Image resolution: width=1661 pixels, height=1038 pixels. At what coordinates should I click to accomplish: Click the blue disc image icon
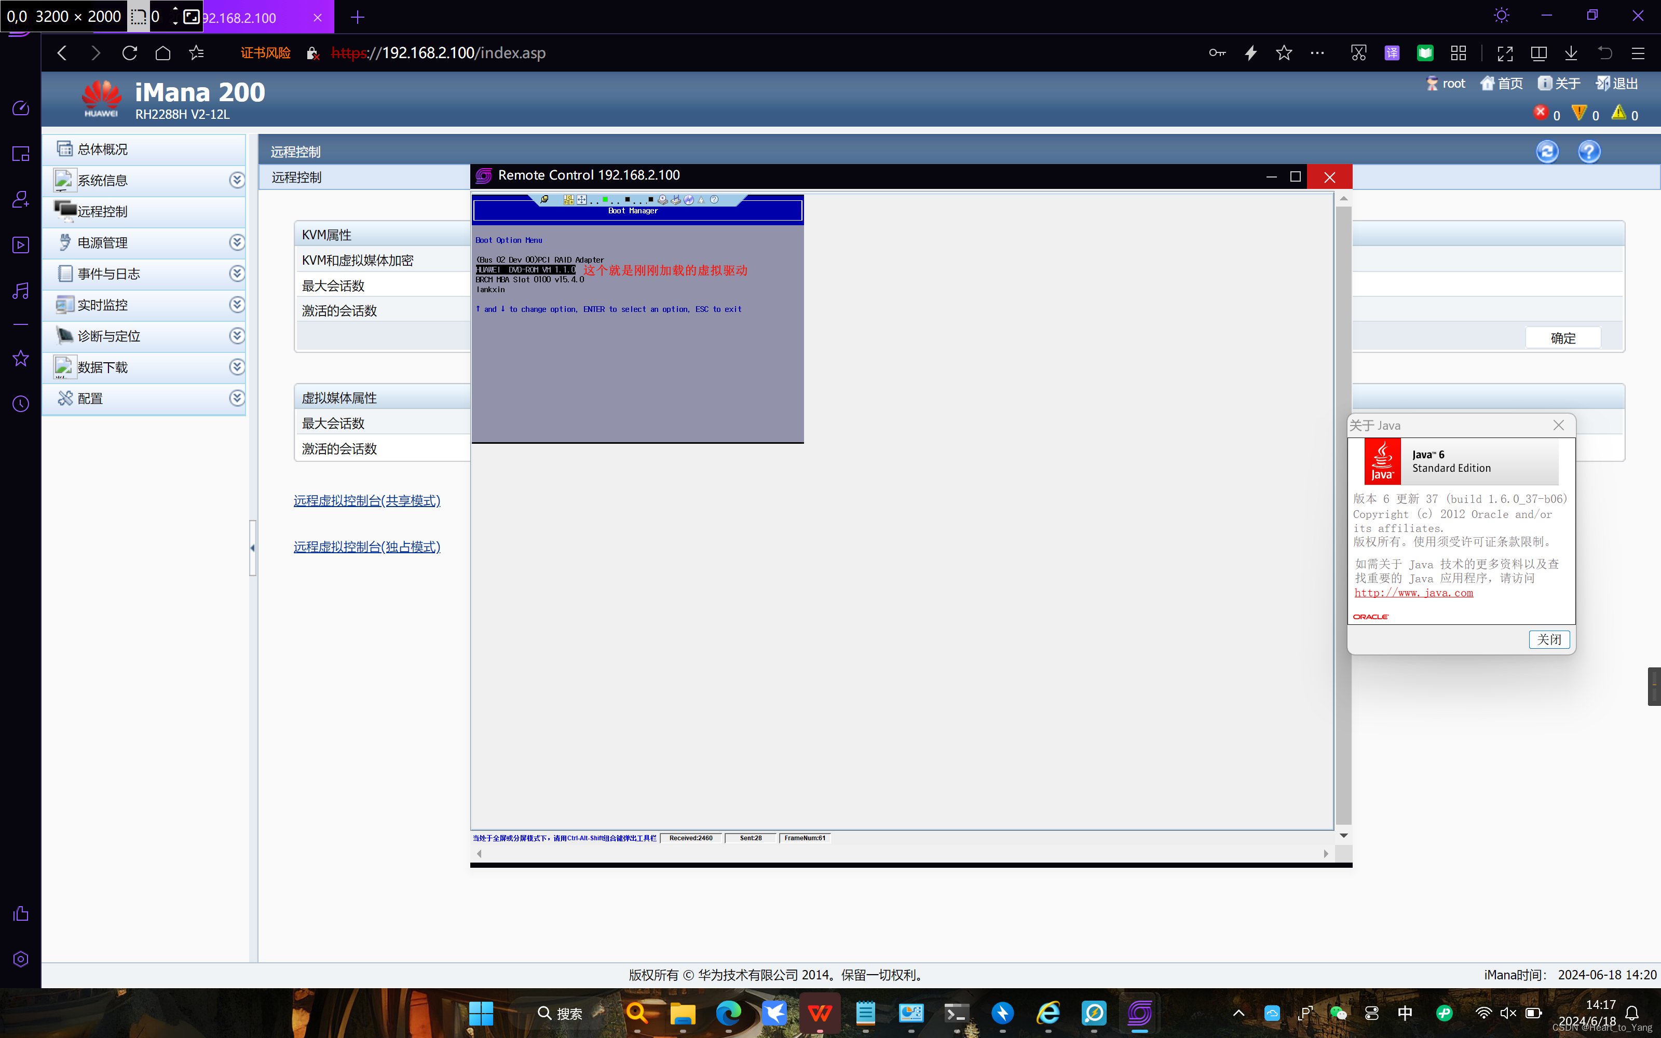(689, 200)
